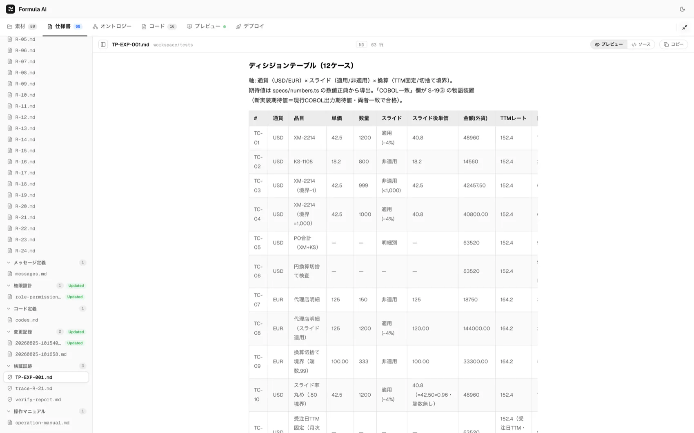The width and height of the screenshot is (694, 433).
Task: Open the プレビュー tab in top navigation
Action: pyautogui.click(x=206, y=27)
